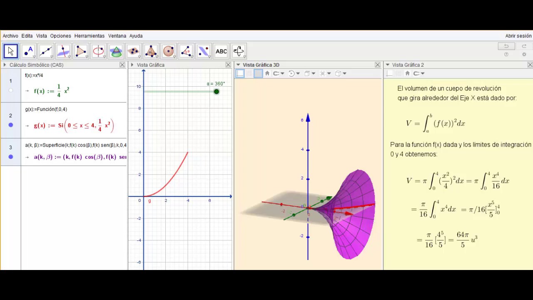This screenshot has height=300, width=533.
Task: Select the Angle tool
Action: click(186, 51)
